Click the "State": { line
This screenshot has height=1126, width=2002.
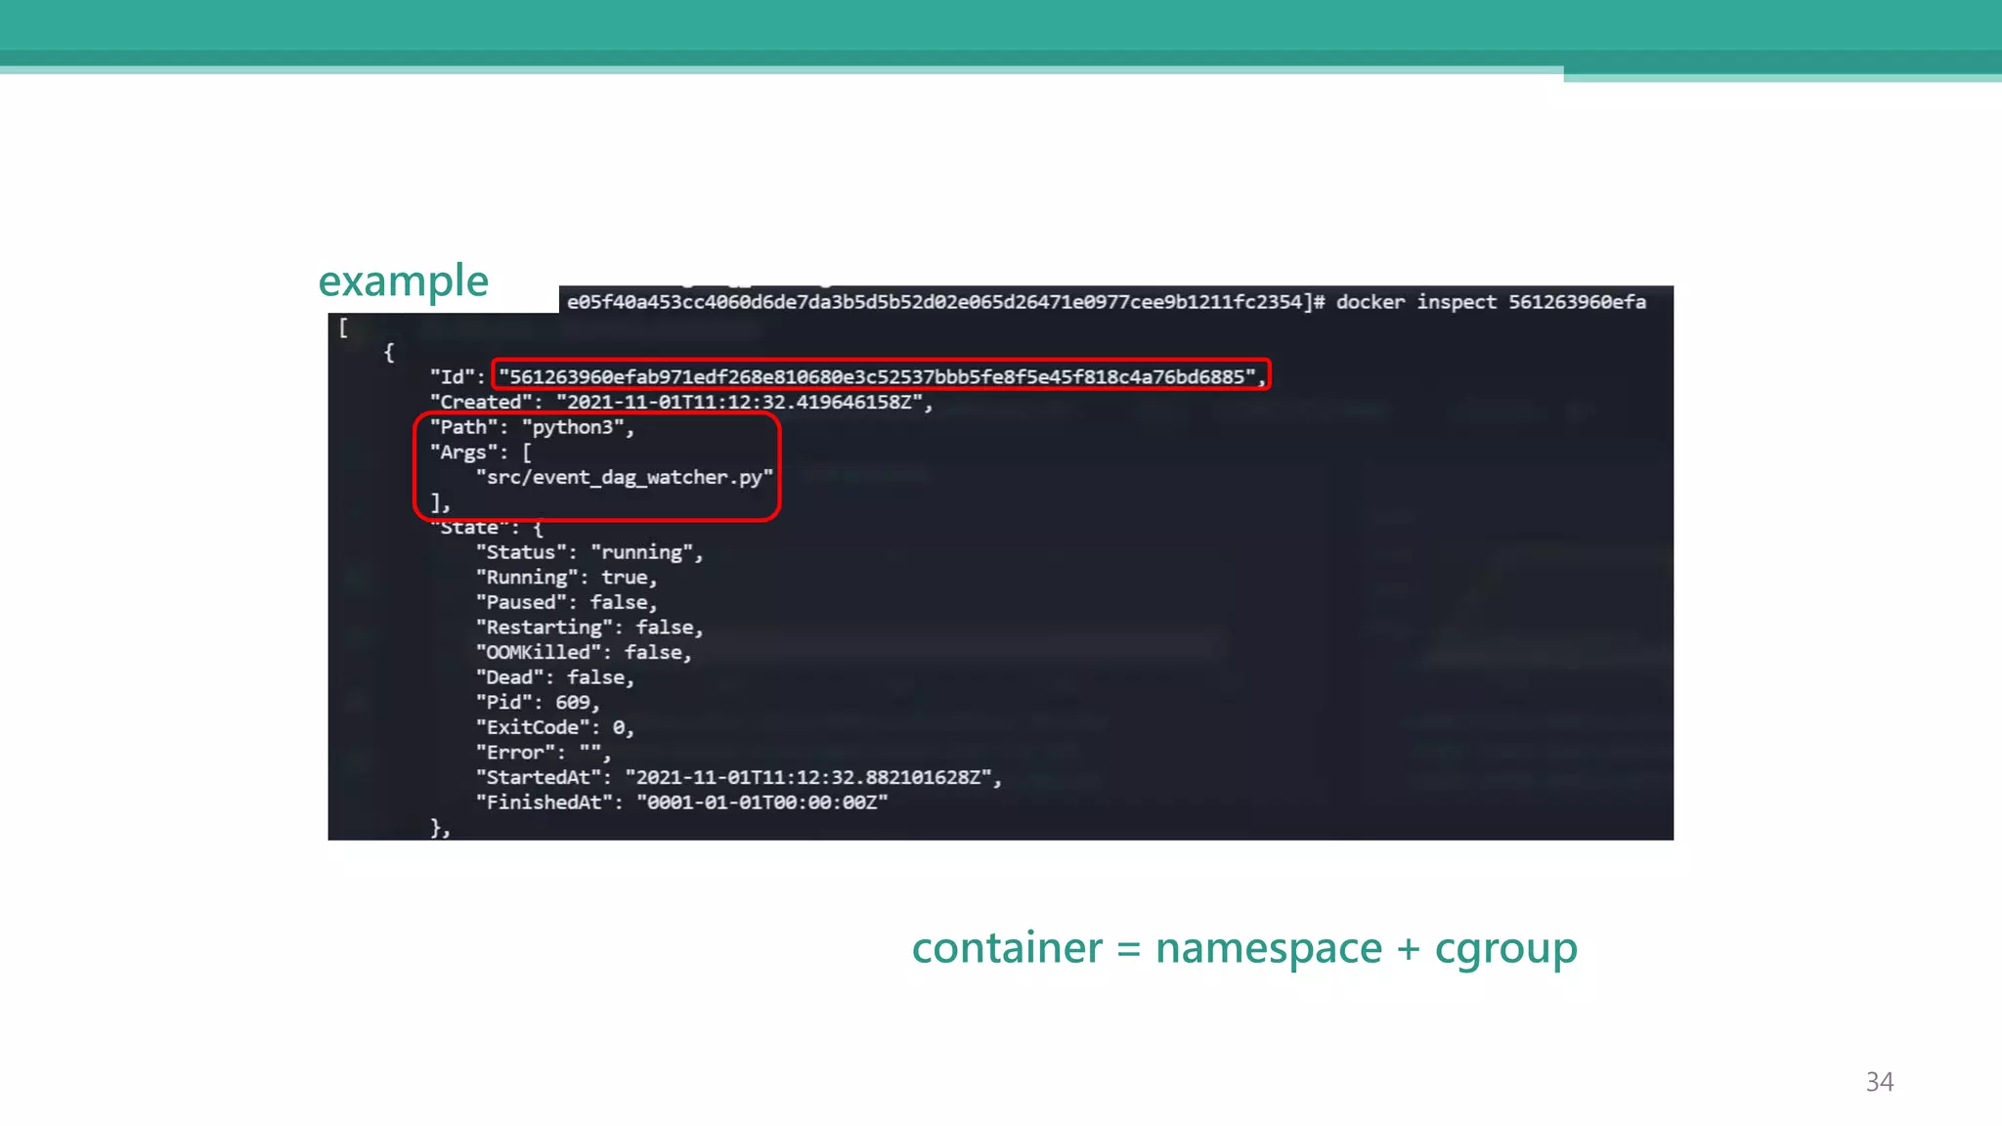[487, 528]
